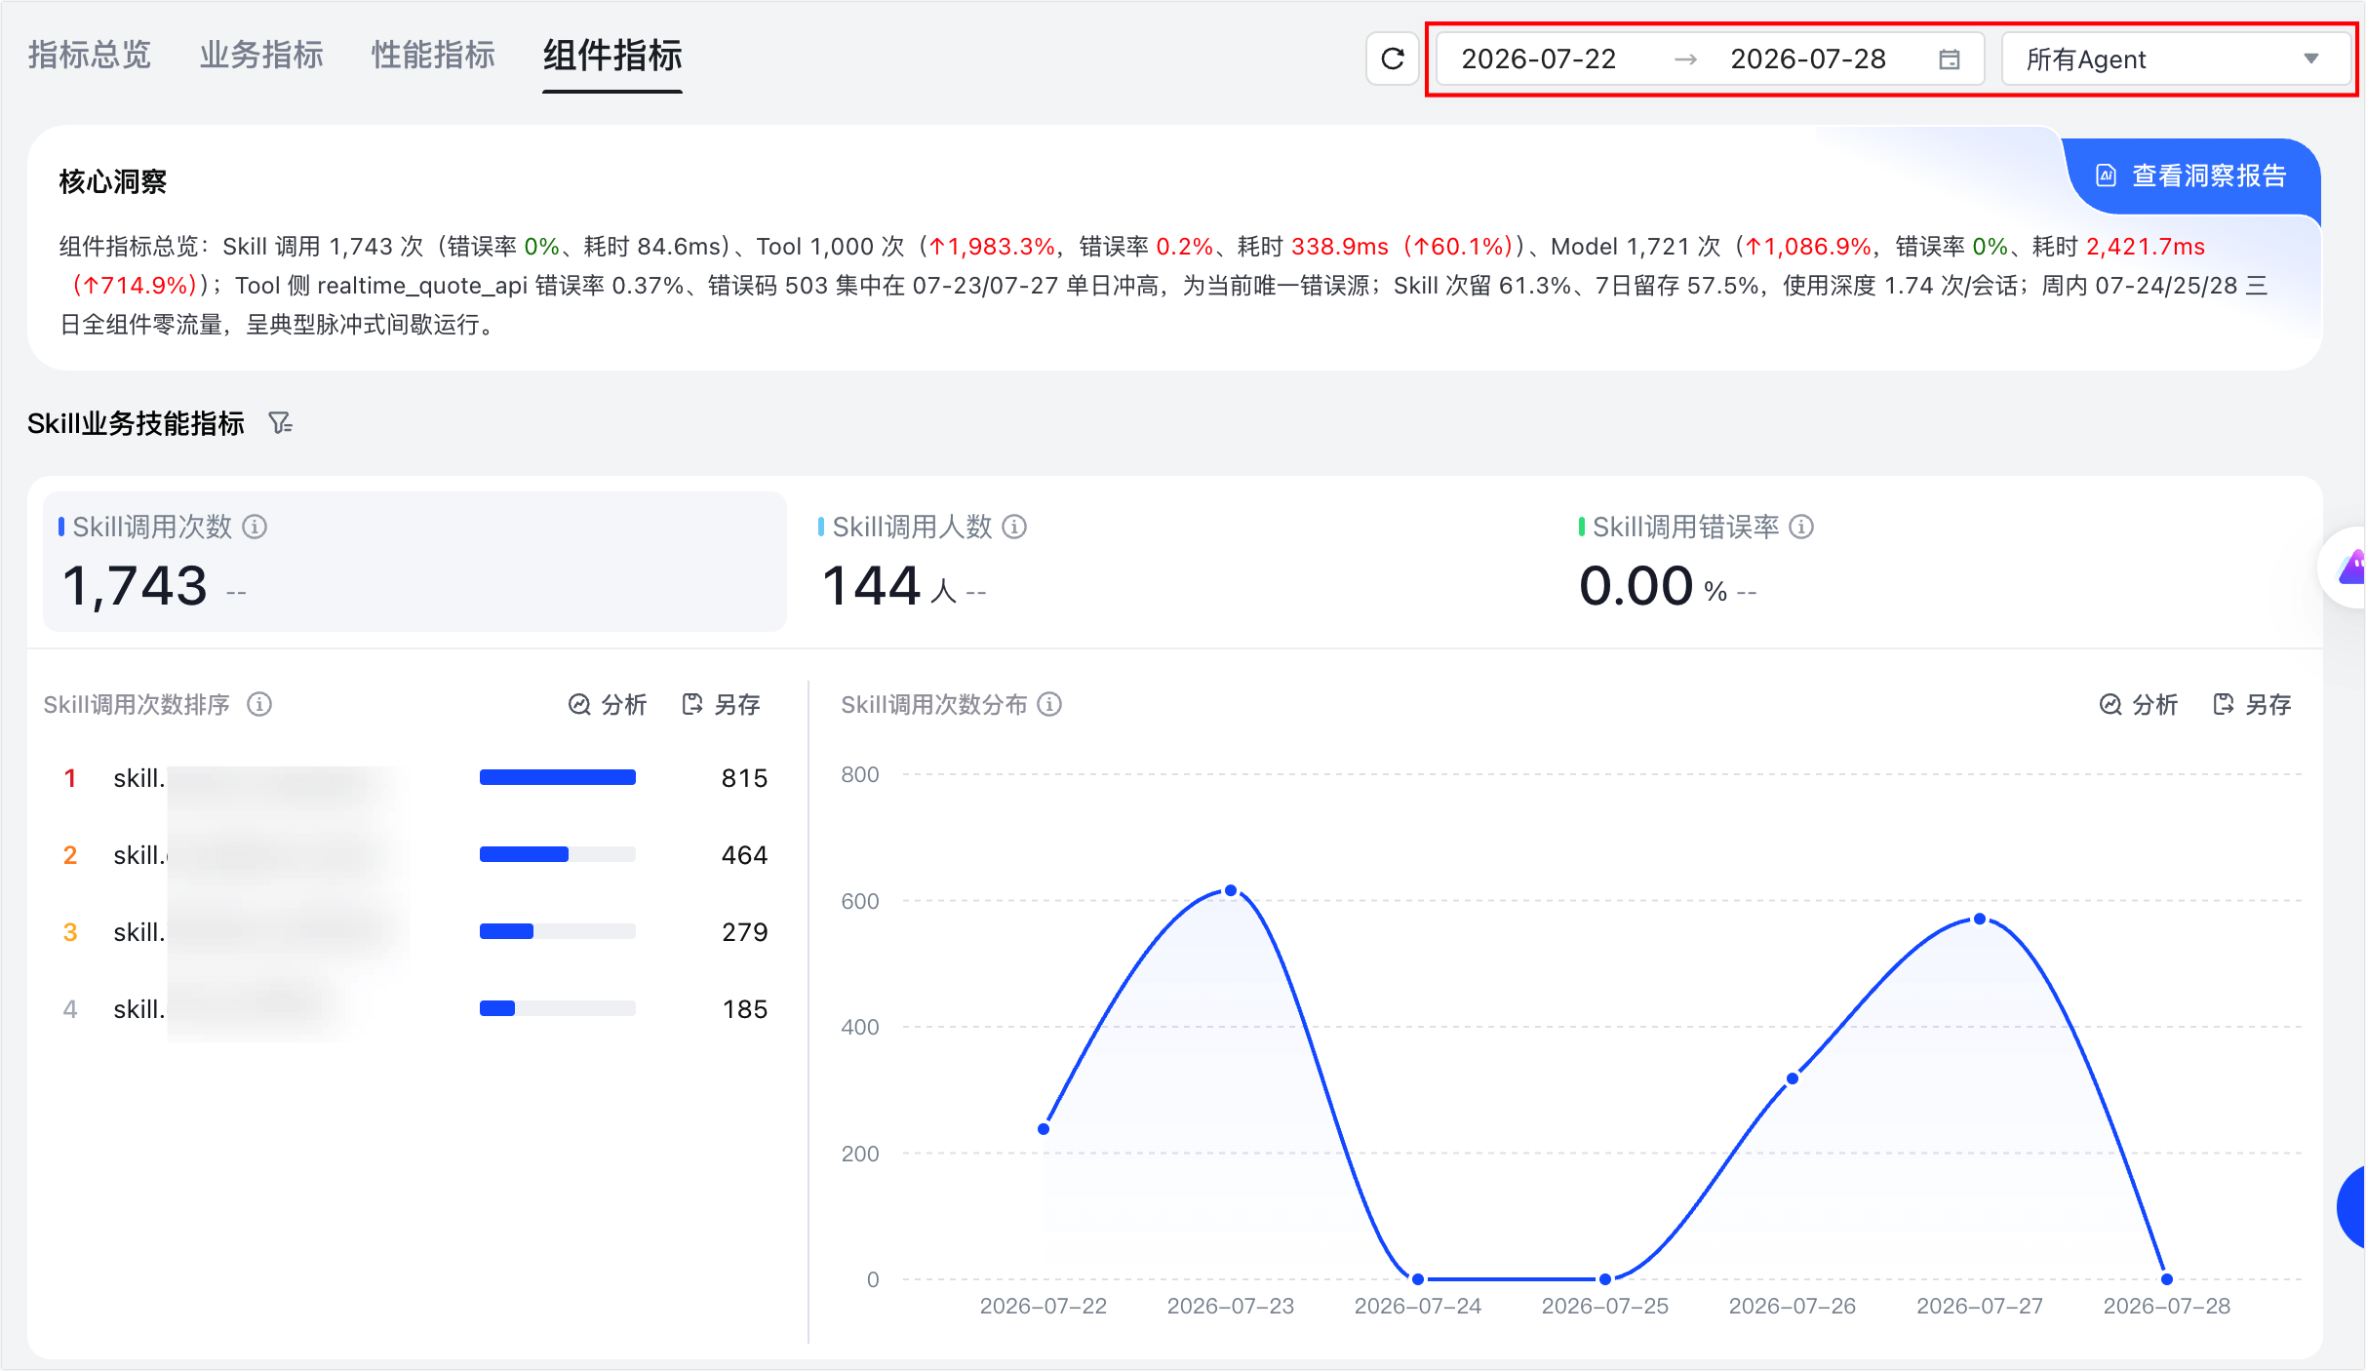Screen dimensions: 2366x1371
Task: Click the 核心洞察 heading
Action: coord(113,181)
